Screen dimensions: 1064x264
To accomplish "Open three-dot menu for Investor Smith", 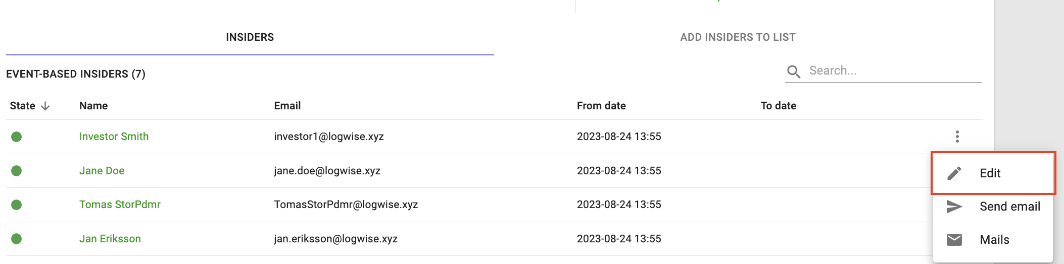I will tap(957, 137).
